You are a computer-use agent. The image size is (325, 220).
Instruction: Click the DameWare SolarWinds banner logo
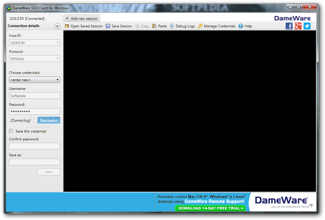click(283, 202)
